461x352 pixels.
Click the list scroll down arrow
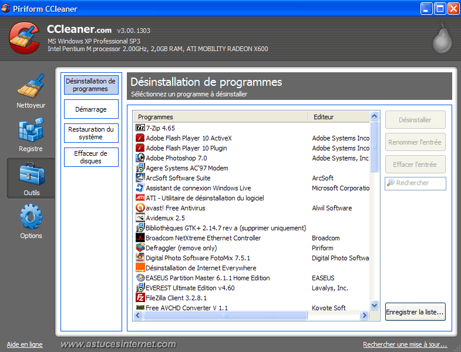(x=374, y=305)
